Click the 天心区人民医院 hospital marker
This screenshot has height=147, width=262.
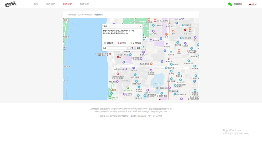155,21
